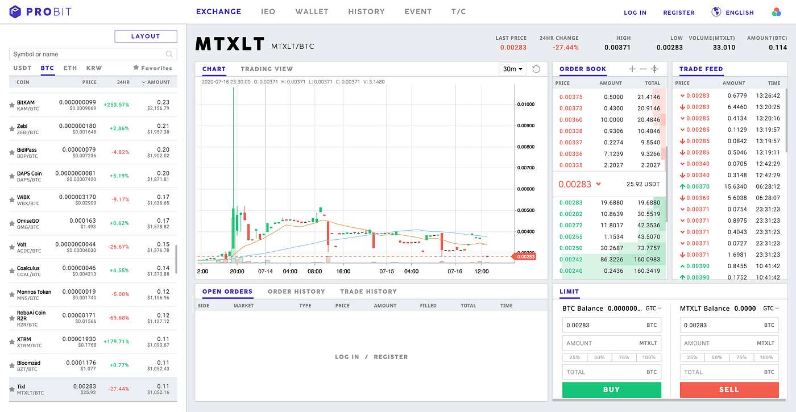This screenshot has height=412, width=796.
Task: Click the green BUY button
Action: [612, 390]
